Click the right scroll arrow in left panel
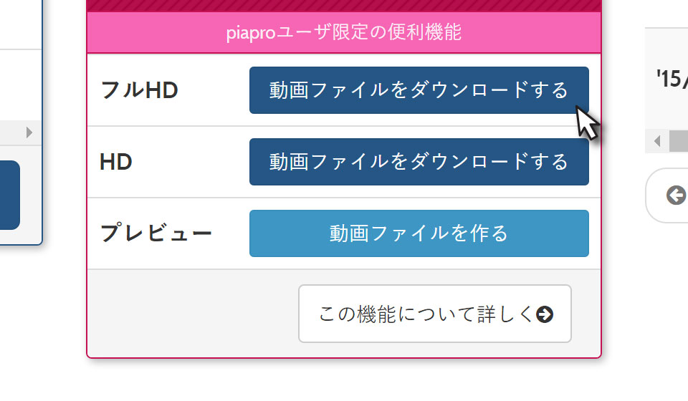 [x=29, y=132]
